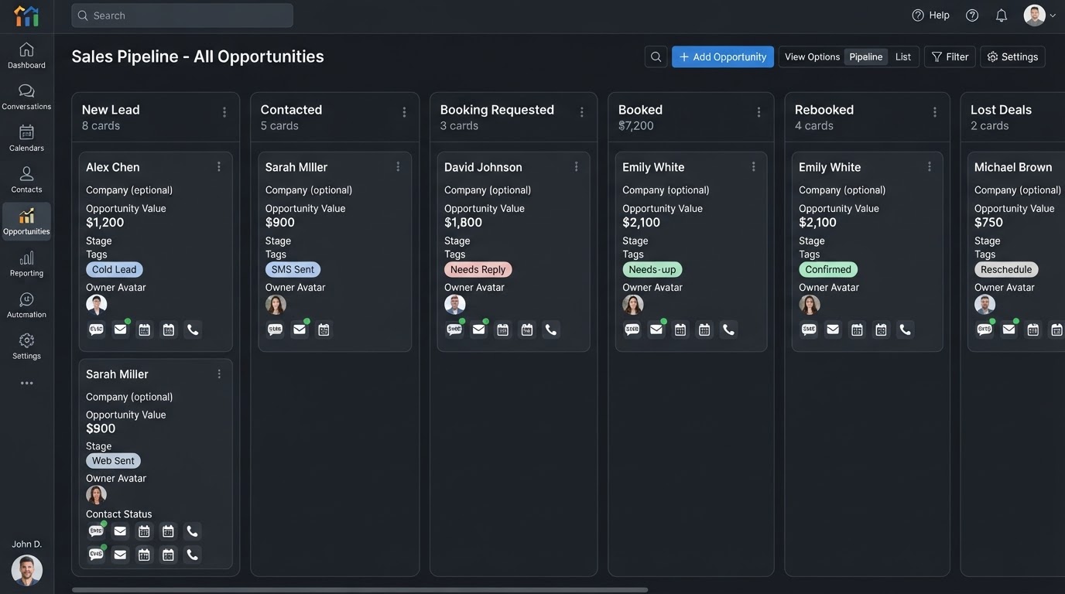Open the Booked column options menu

759,112
